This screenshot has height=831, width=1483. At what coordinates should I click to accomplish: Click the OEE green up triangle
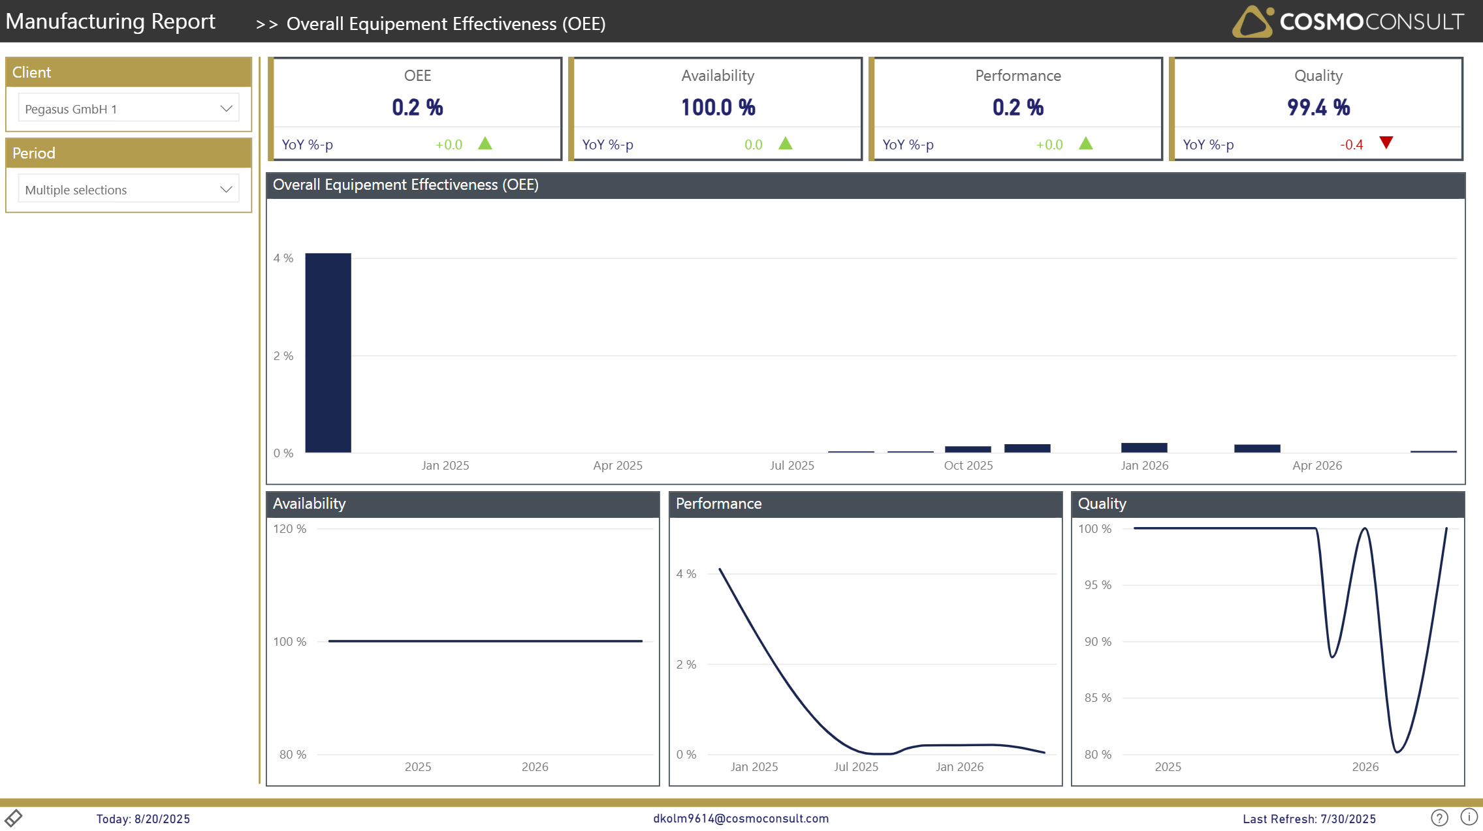coord(485,144)
